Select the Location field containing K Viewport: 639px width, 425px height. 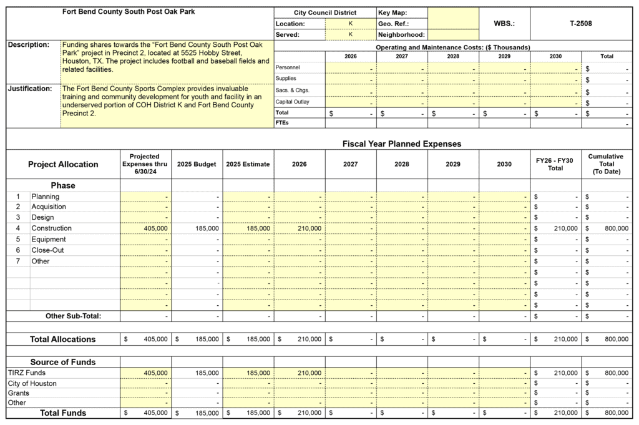(350, 24)
